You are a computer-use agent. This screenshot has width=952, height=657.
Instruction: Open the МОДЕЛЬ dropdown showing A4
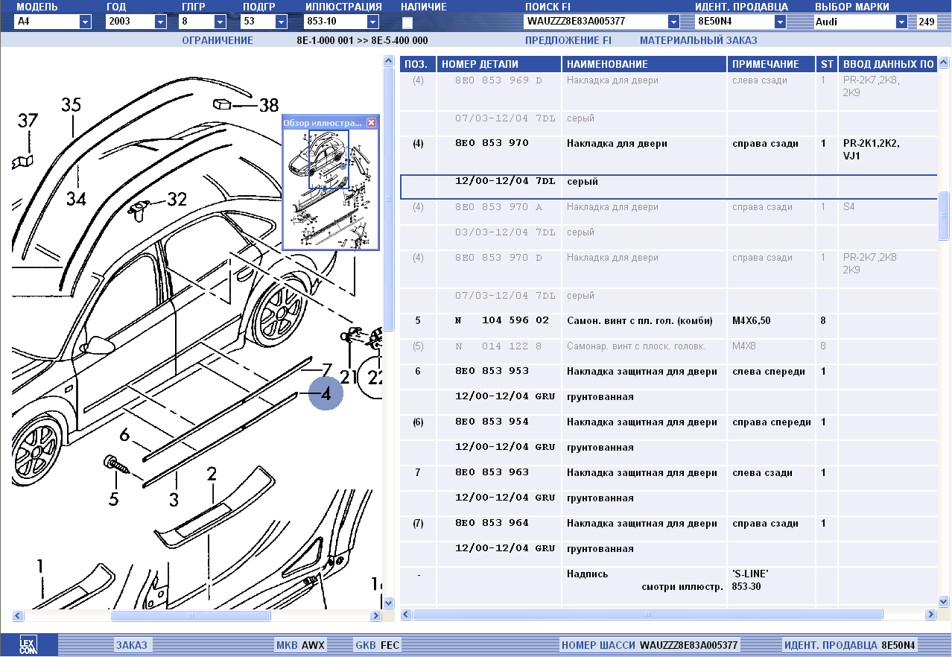coord(85,22)
